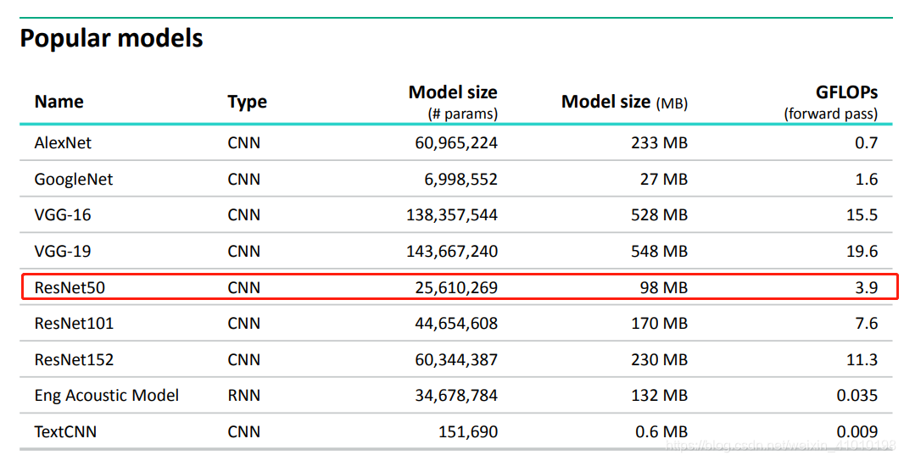904x461 pixels.
Task: Click the '233 MB' size cell
Action: point(659,142)
